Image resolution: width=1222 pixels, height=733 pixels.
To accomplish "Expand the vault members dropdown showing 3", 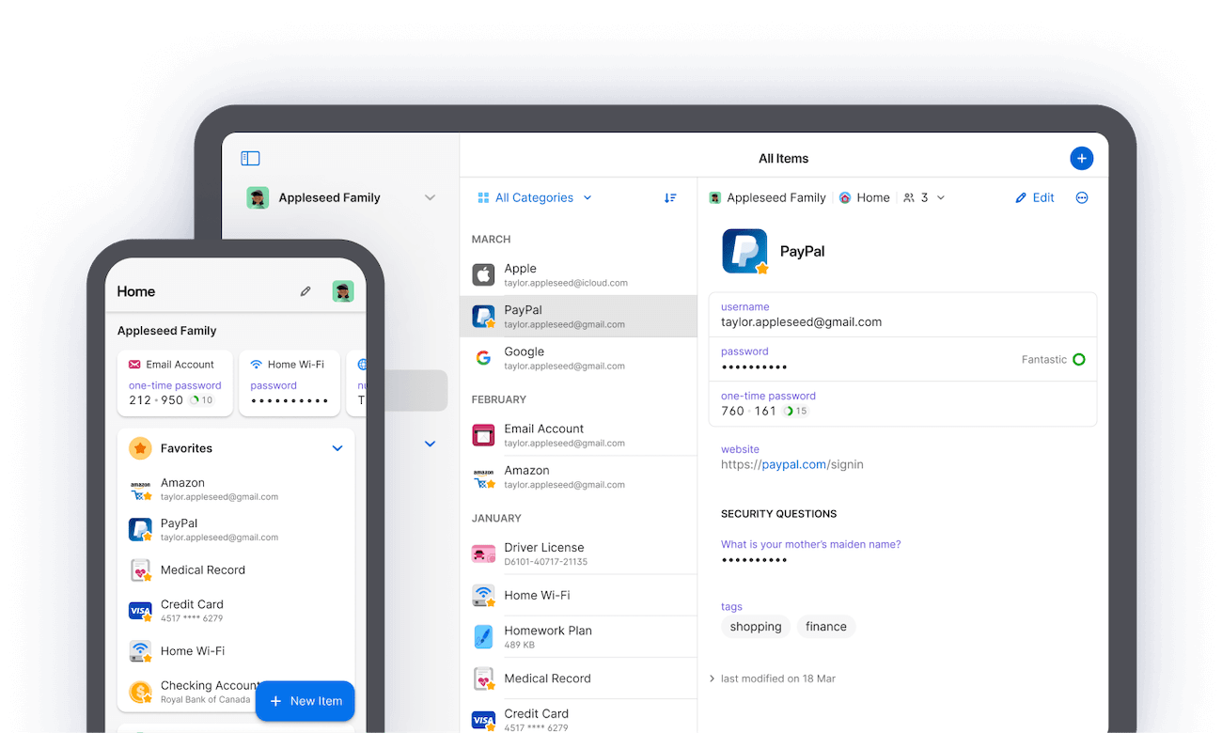I will pos(924,197).
